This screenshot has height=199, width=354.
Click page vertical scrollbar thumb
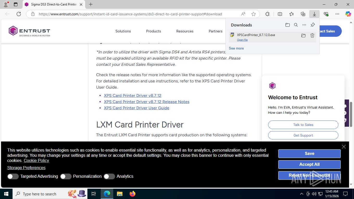coord(351,115)
